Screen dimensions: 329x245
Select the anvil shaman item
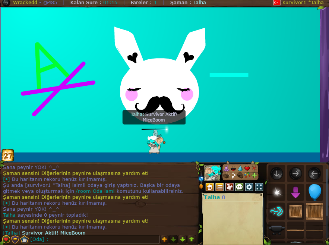[276, 229]
